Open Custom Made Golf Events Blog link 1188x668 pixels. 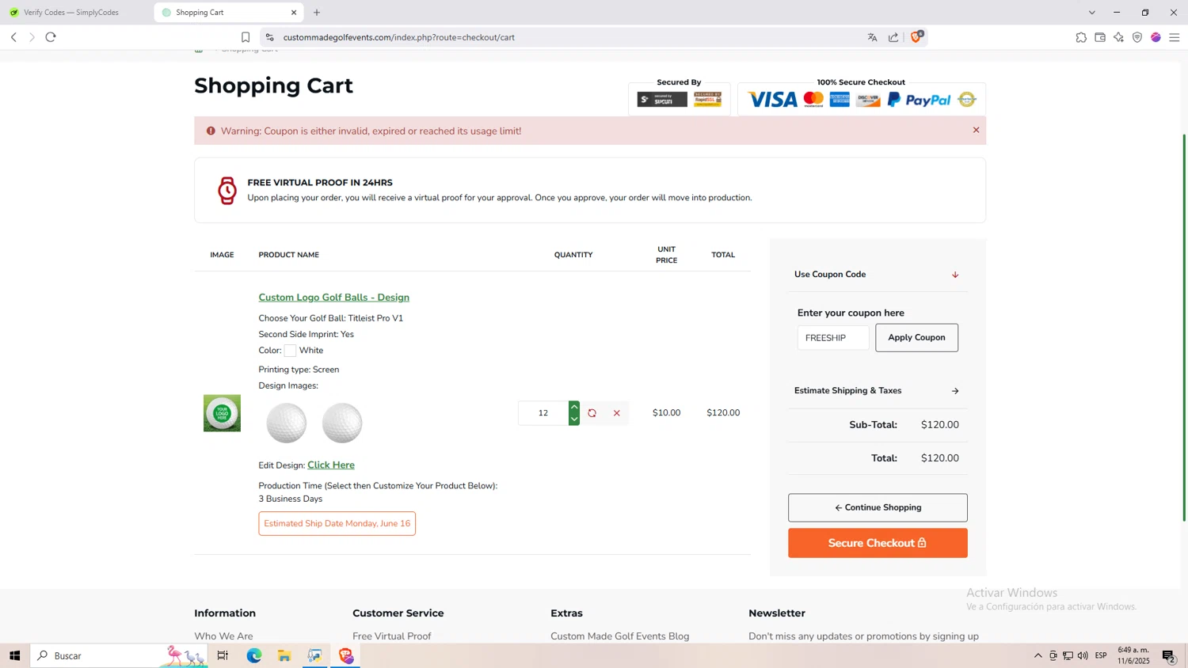pyautogui.click(x=620, y=636)
